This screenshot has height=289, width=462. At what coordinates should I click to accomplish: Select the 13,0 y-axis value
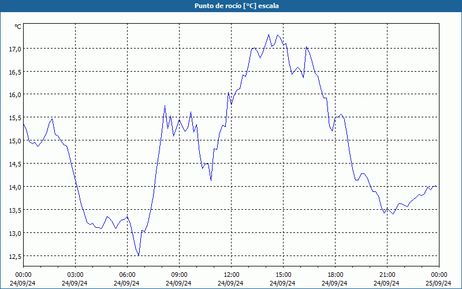coord(15,234)
